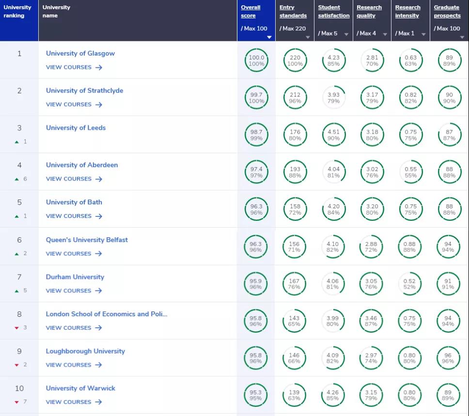Click the University ranking header cell
This screenshot has height=416, width=469.
[x=18, y=12]
